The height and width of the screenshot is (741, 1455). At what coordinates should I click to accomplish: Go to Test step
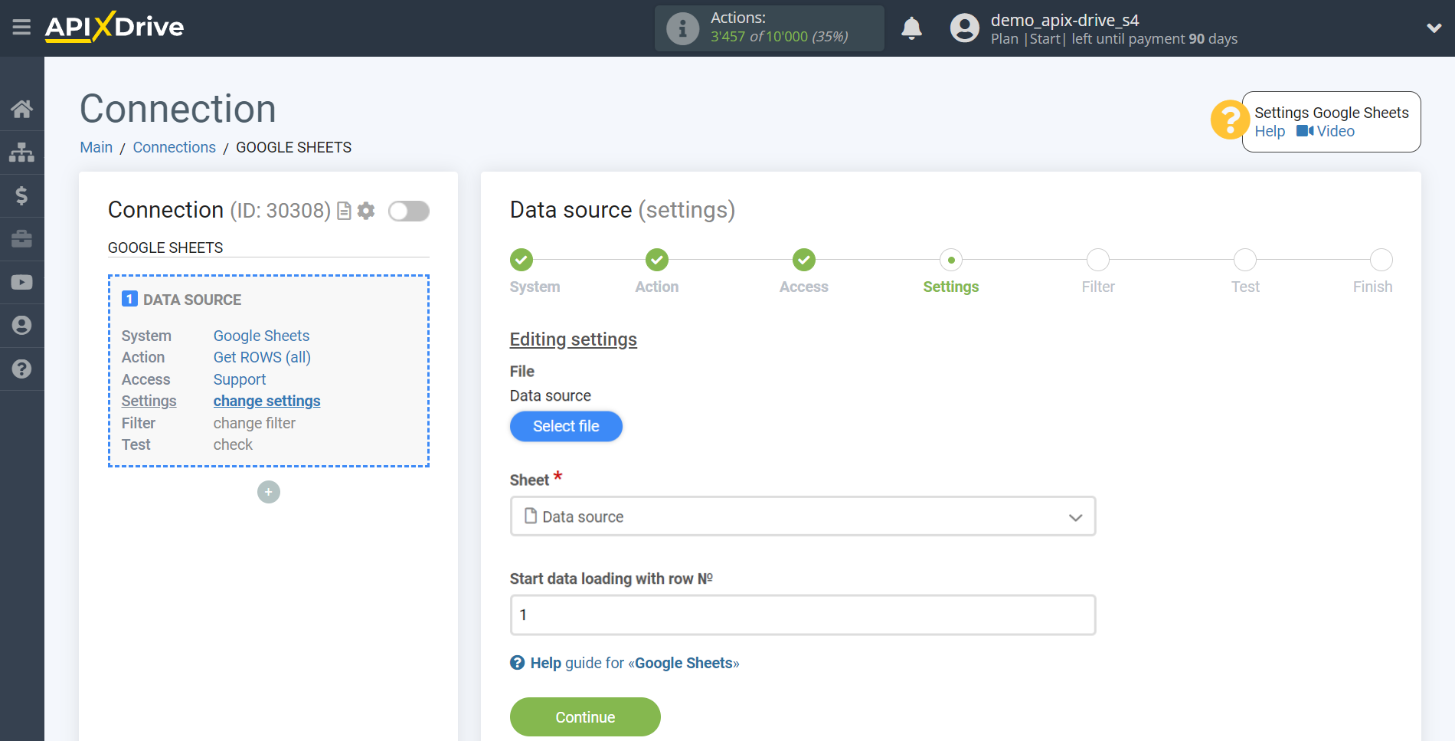1245,260
